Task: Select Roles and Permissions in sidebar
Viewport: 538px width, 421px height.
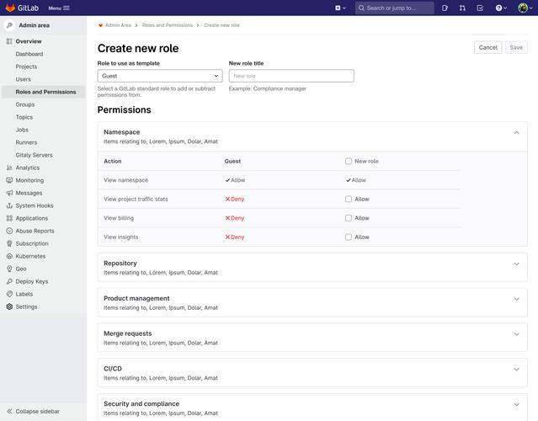Action: (x=45, y=92)
